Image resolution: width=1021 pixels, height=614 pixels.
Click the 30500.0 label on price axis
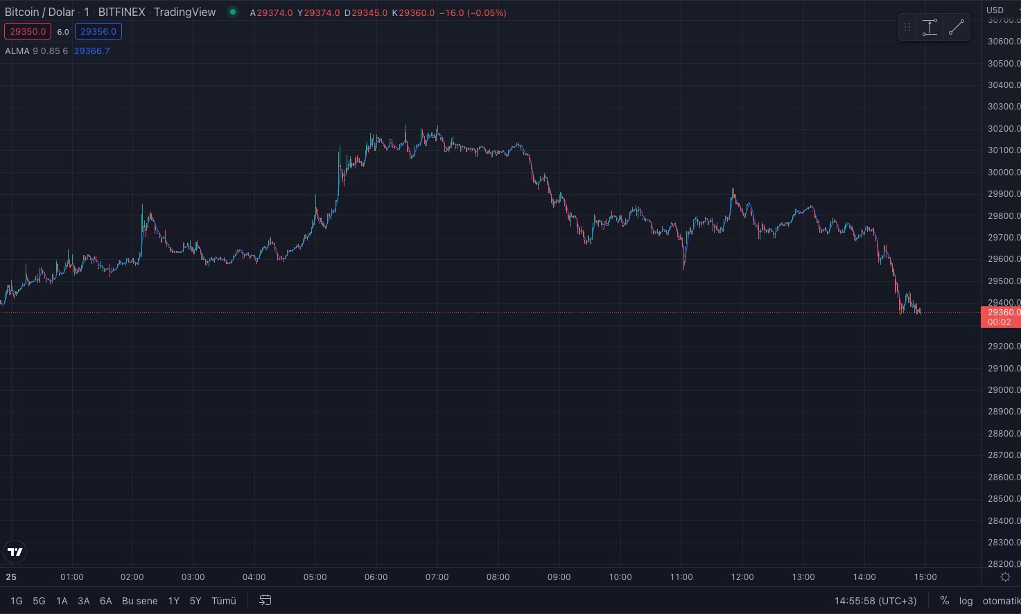(x=1004, y=63)
